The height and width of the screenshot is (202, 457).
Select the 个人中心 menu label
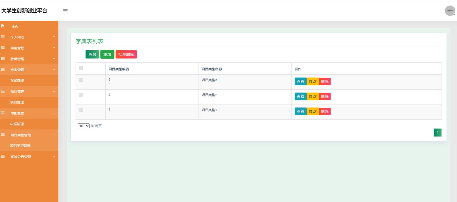(18, 37)
